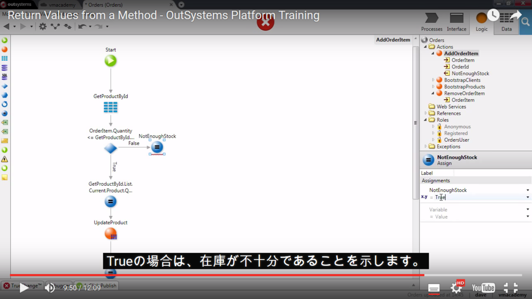
Task: Click the Watch Later clock icon
Action: click(x=493, y=15)
